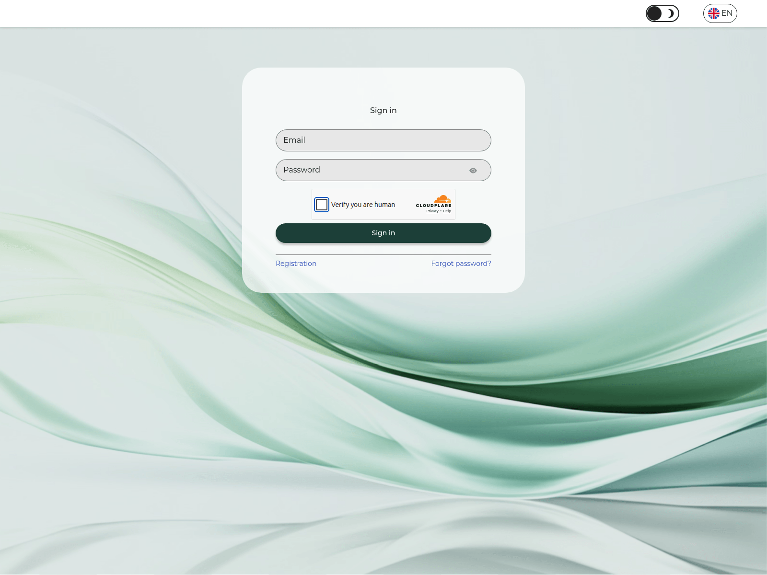The width and height of the screenshot is (767, 575).
Task: Open the Cloudflare Privacy link
Action: [432, 211]
